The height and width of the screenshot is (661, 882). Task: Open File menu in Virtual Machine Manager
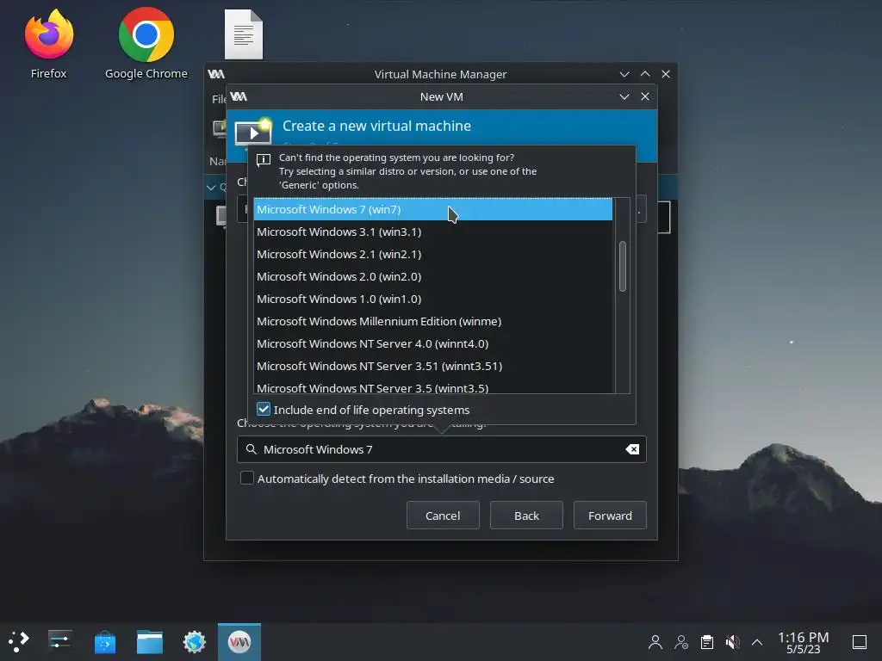click(x=218, y=99)
